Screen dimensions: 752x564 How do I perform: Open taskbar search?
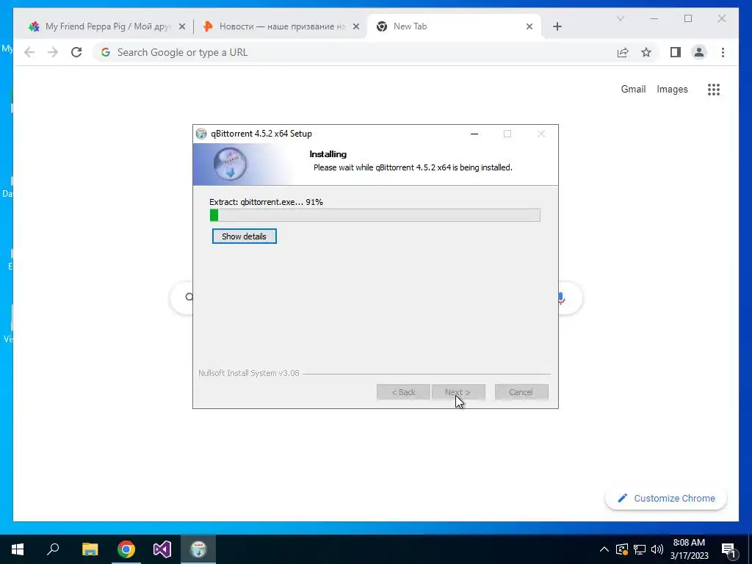tap(53, 549)
